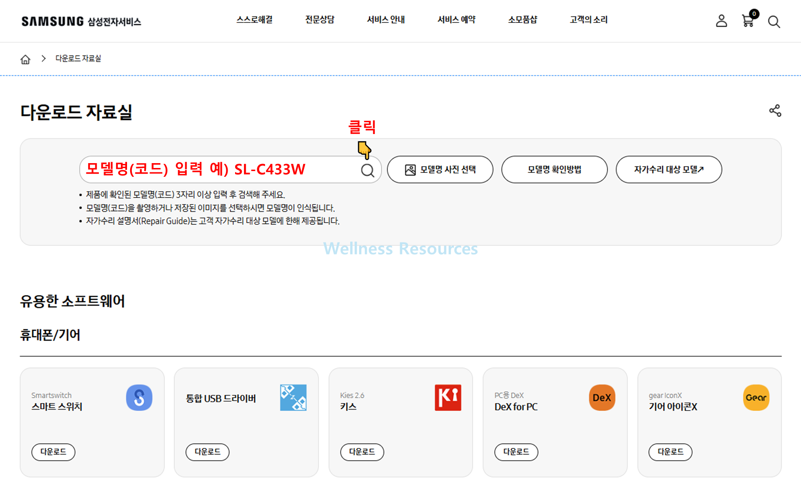The image size is (801, 496).
Task: Click the header search magnifier icon
Action: (774, 22)
